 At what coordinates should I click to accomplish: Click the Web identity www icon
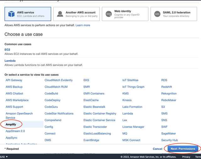tap(109, 14)
